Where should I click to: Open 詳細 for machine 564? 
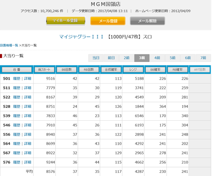28,144
